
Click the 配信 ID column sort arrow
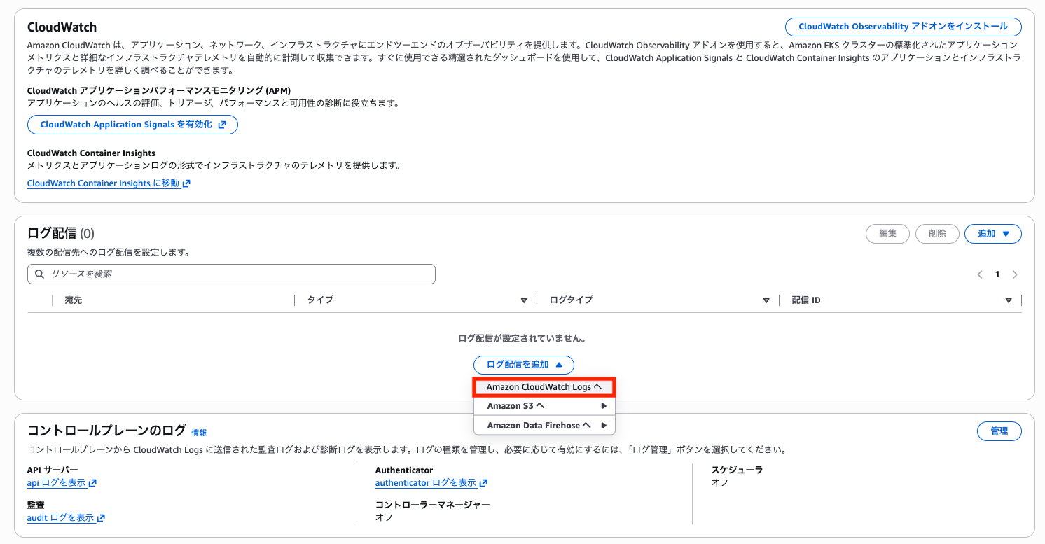1009,300
